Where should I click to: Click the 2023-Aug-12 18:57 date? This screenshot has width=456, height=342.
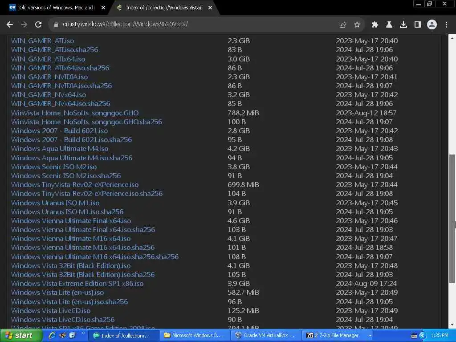366,113
